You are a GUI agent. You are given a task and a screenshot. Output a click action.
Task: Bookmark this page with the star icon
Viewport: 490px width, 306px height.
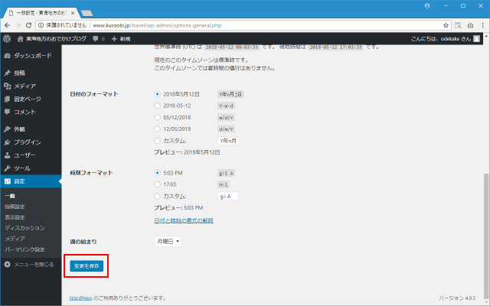pyautogui.click(x=446, y=25)
